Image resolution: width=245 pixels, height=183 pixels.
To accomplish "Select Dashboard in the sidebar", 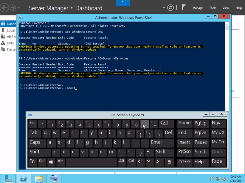I will (8, 24).
